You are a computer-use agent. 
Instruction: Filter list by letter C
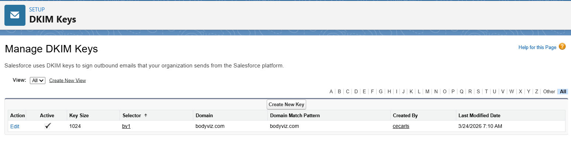(347, 91)
